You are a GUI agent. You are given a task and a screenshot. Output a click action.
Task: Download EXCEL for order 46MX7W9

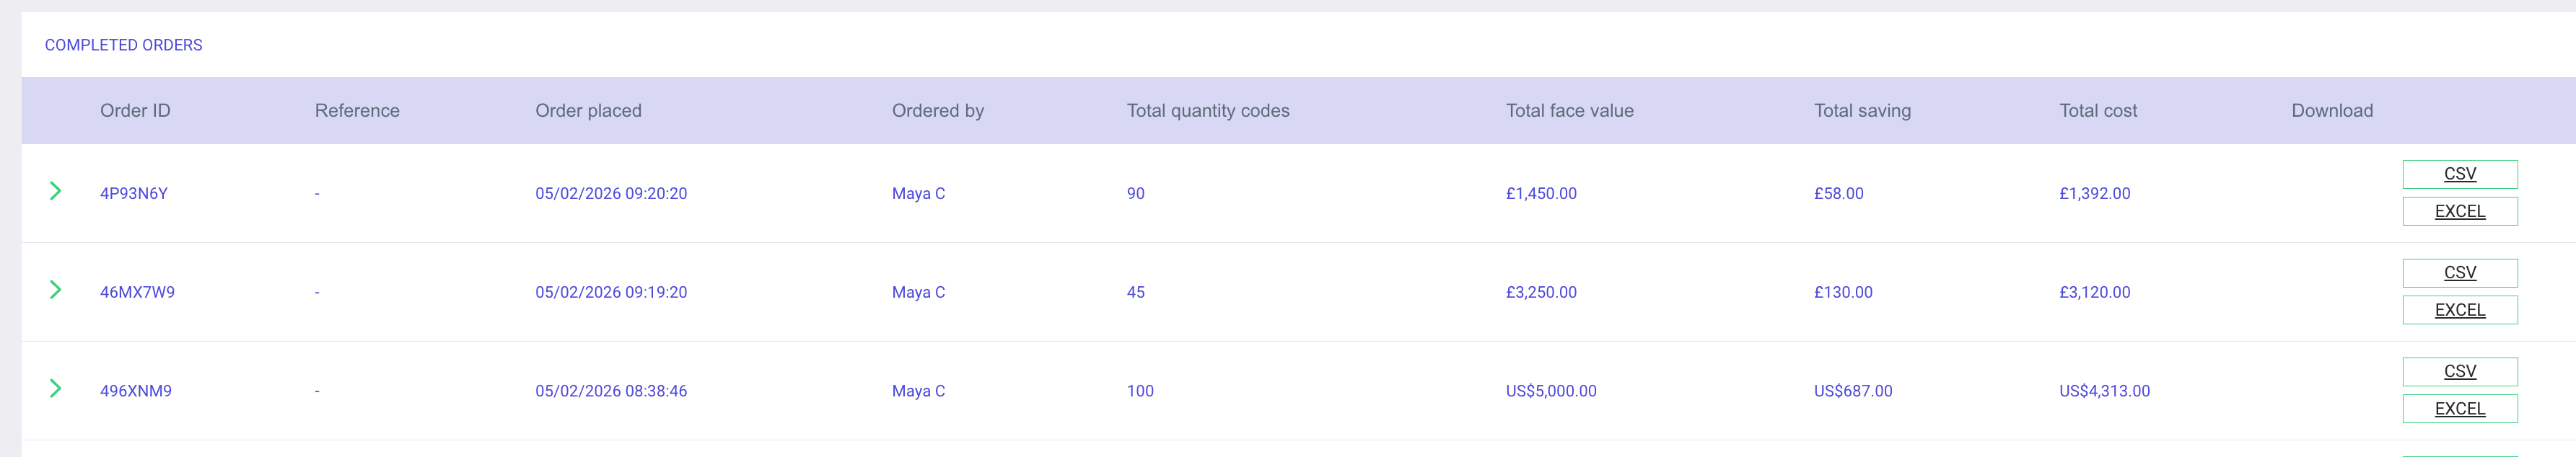point(2459,310)
